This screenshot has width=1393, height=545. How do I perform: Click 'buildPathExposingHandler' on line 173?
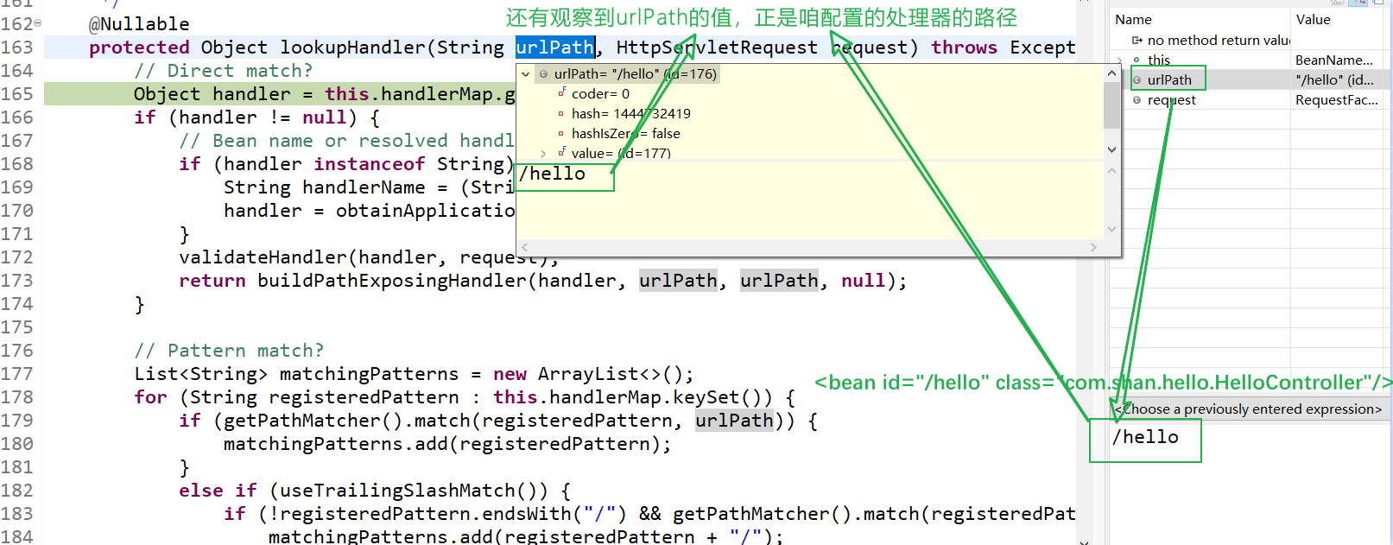[x=392, y=281]
